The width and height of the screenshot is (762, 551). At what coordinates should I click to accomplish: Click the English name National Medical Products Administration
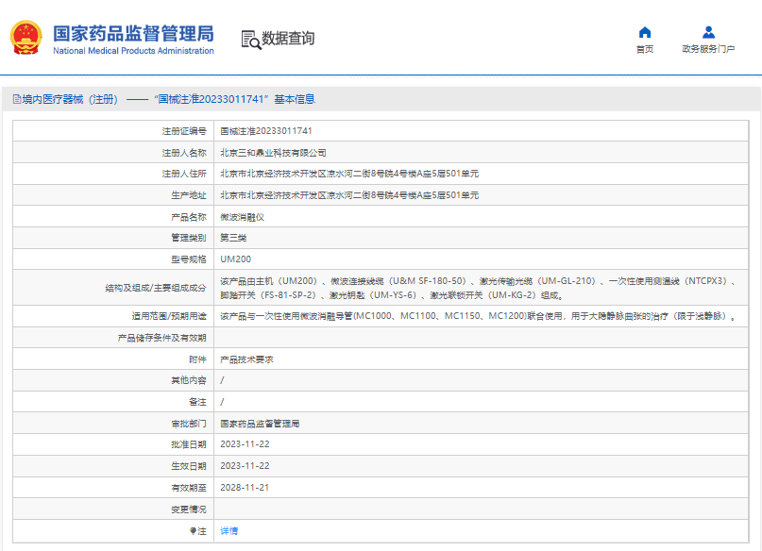coord(133,51)
